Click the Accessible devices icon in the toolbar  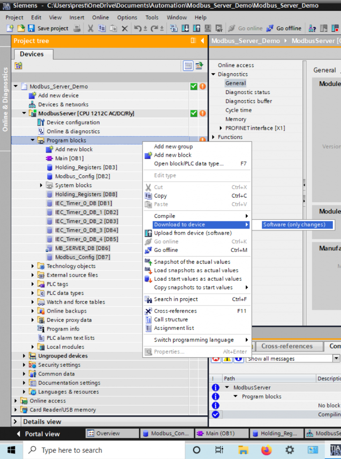[312, 28]
